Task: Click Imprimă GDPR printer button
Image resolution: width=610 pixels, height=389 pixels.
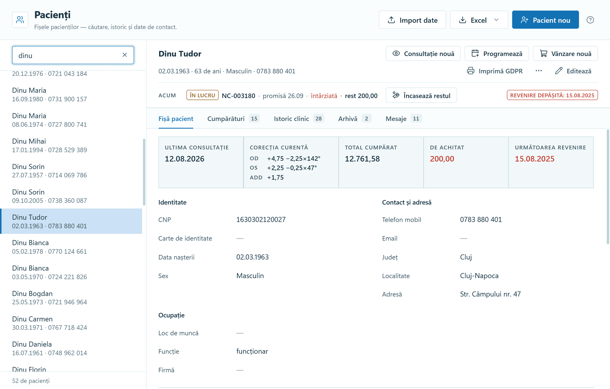Action: tap(495, 71)
